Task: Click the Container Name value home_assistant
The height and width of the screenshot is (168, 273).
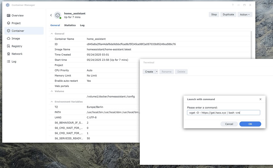Action: pos(96,39)
